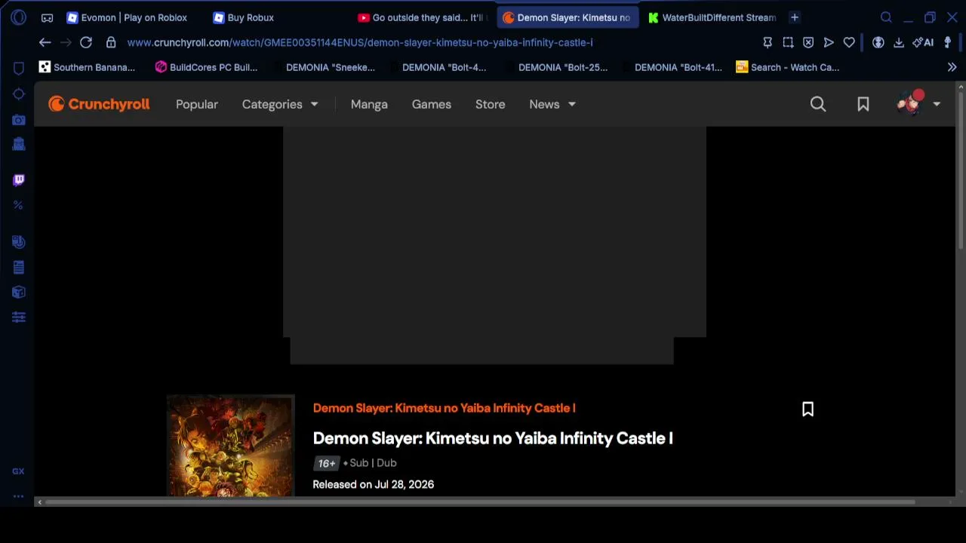966x543 pixels.
Task: Open the browser downloads icon
Action: 899,42
